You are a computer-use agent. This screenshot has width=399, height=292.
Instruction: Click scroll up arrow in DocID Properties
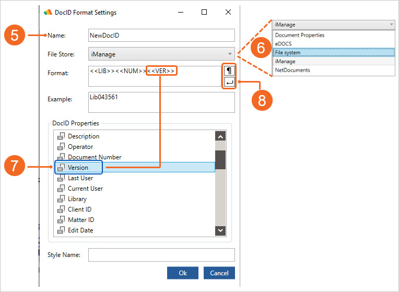[220, 136]
